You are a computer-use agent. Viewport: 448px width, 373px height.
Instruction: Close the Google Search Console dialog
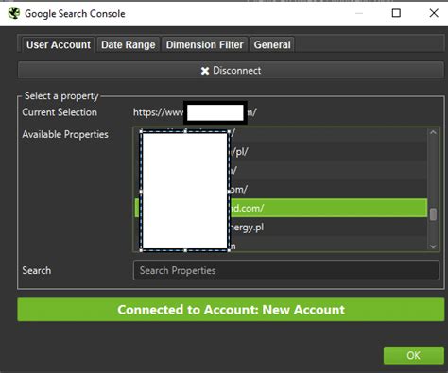[x=434, y=13]
